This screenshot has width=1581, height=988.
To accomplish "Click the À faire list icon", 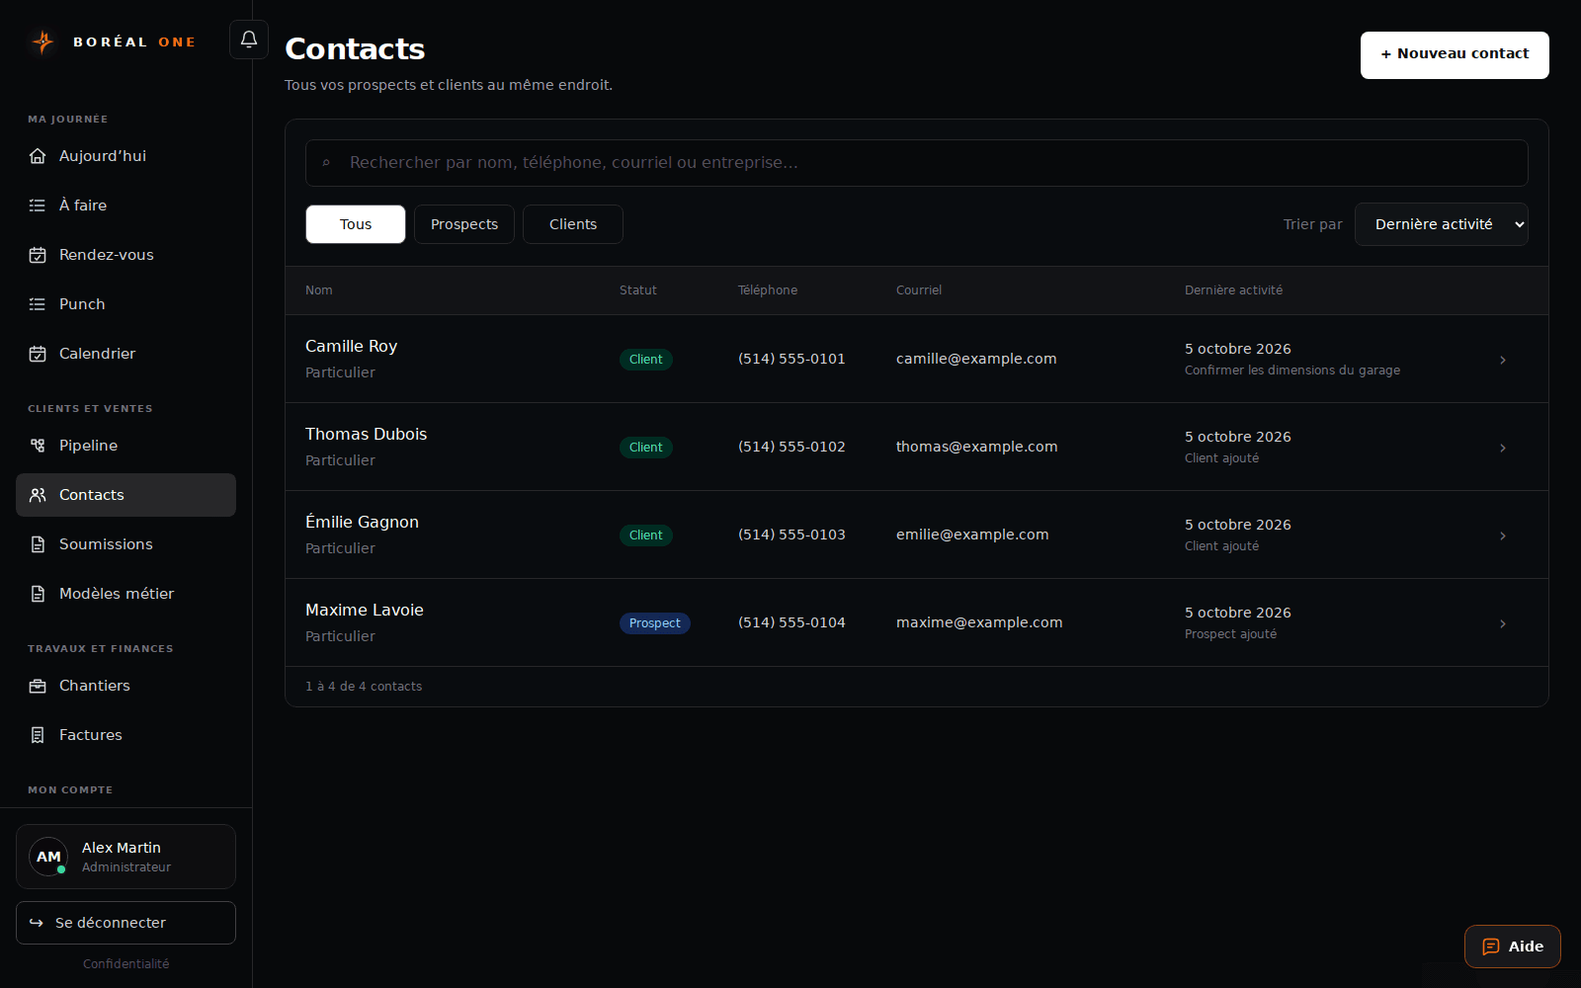I will [38, 206].
